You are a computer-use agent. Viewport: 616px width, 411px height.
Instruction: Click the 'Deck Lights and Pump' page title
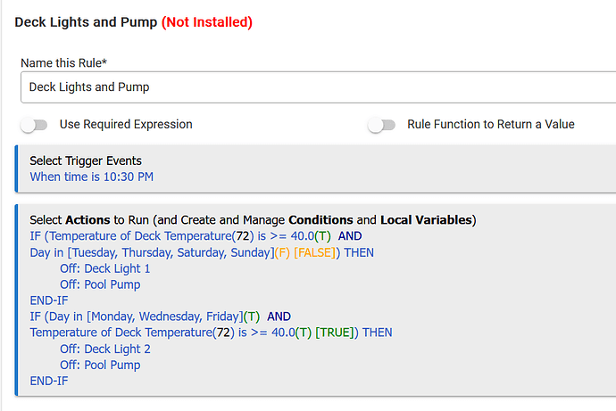(86, 21)
